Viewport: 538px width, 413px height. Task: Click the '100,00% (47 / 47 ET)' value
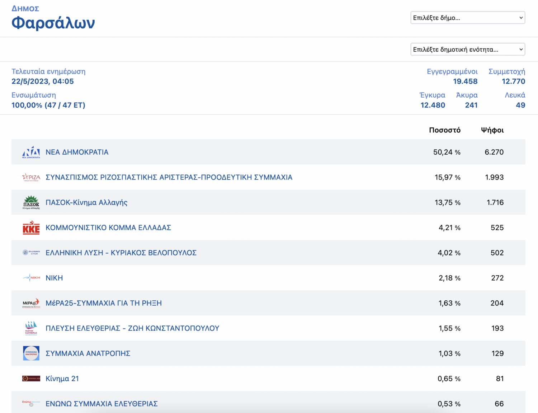[48, 105]
